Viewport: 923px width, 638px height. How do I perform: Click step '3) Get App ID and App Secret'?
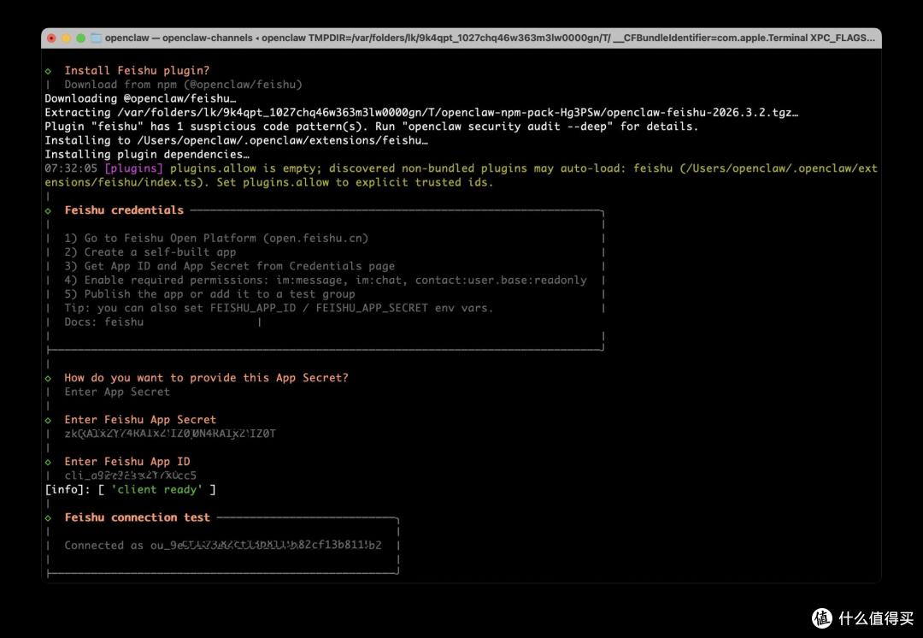point(230,266)
